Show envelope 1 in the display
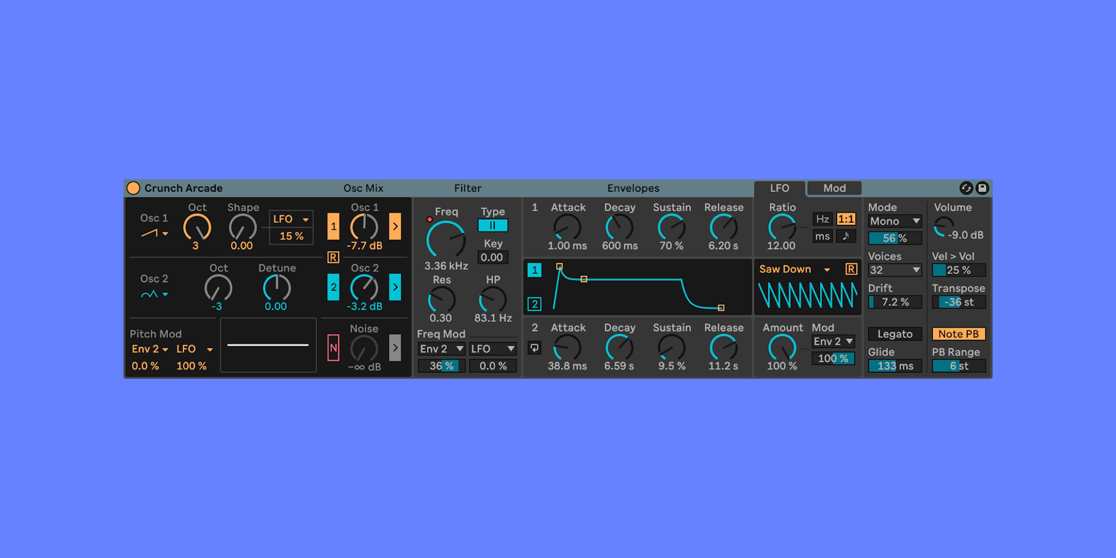Image resolution: width=1116 pixels, height=558 pixels. 535,270
